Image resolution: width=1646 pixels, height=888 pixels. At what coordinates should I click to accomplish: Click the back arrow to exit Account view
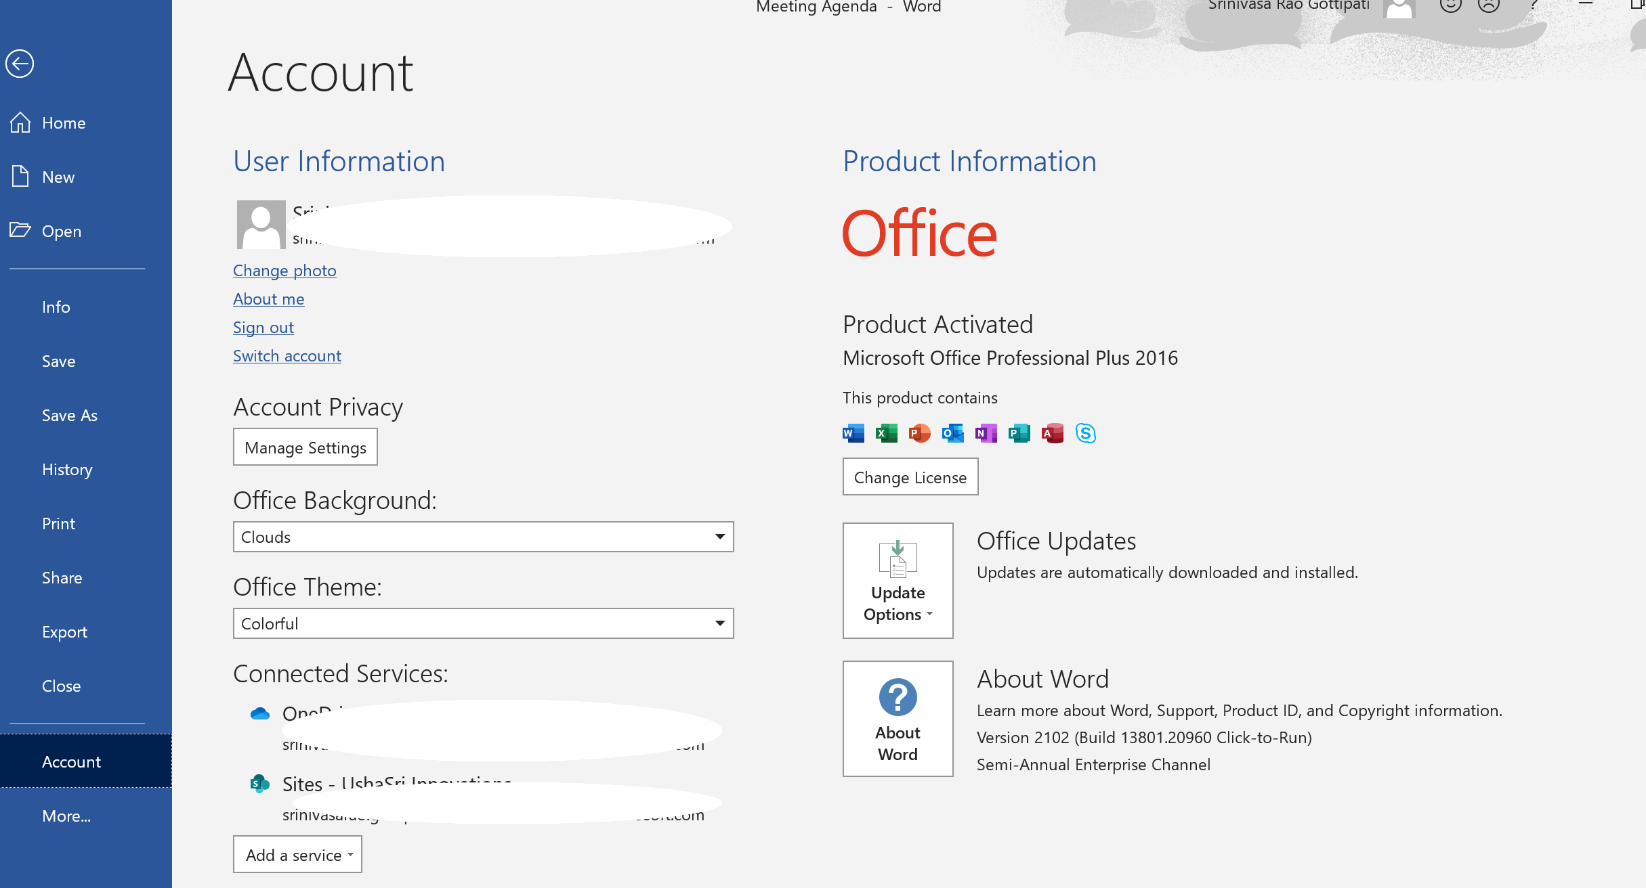pyautogui.click(x=20, y=63)
